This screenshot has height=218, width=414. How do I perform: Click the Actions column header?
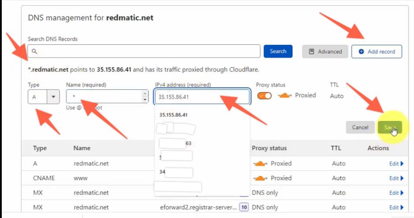tap(378, 148)
